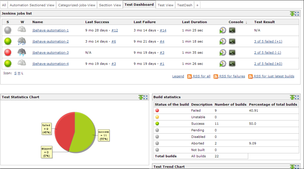Schedule a build for jbehave-automation-2

pyautogui.click(x=223, y=41)
